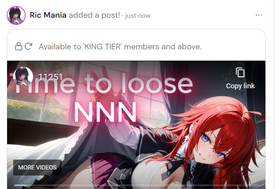Seek using the video progress bar

pyautogui.click(x=136, y=185)
